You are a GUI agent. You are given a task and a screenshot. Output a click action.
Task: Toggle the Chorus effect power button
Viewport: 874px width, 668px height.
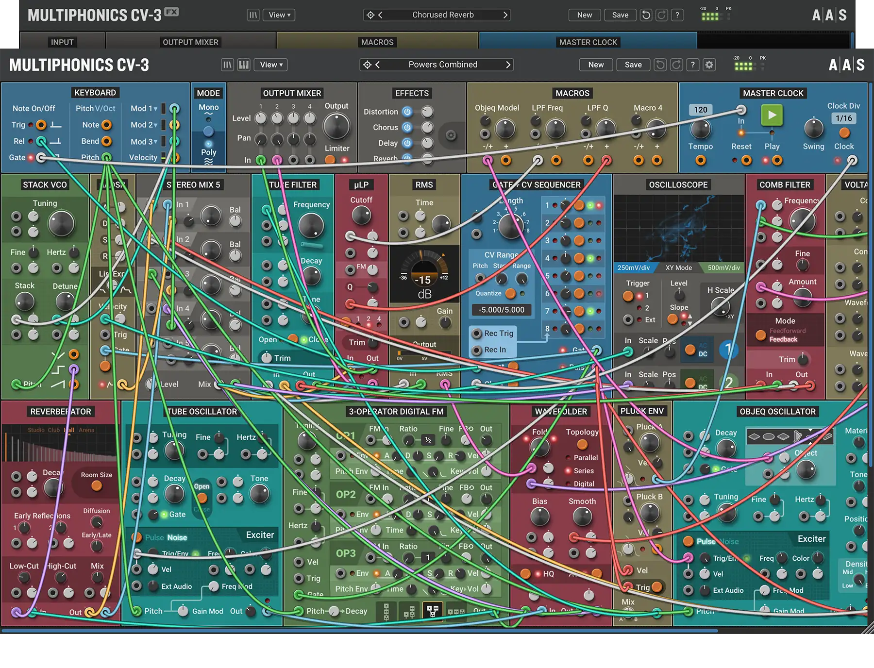(x=407, y=127)
